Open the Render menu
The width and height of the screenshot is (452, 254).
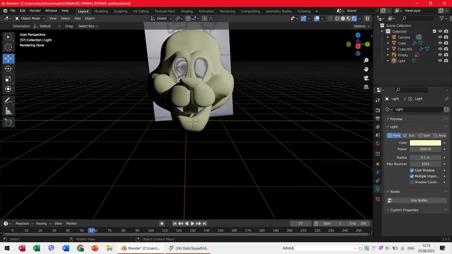click(35, 11)
